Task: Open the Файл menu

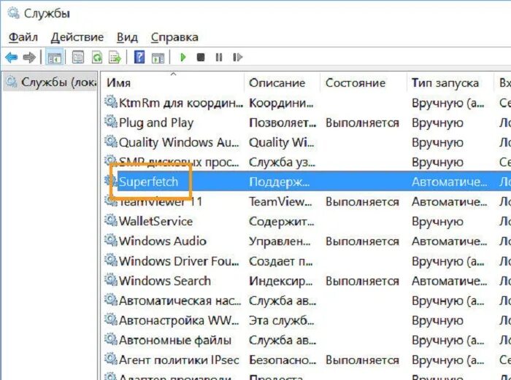Action: [x=23, y=37]
